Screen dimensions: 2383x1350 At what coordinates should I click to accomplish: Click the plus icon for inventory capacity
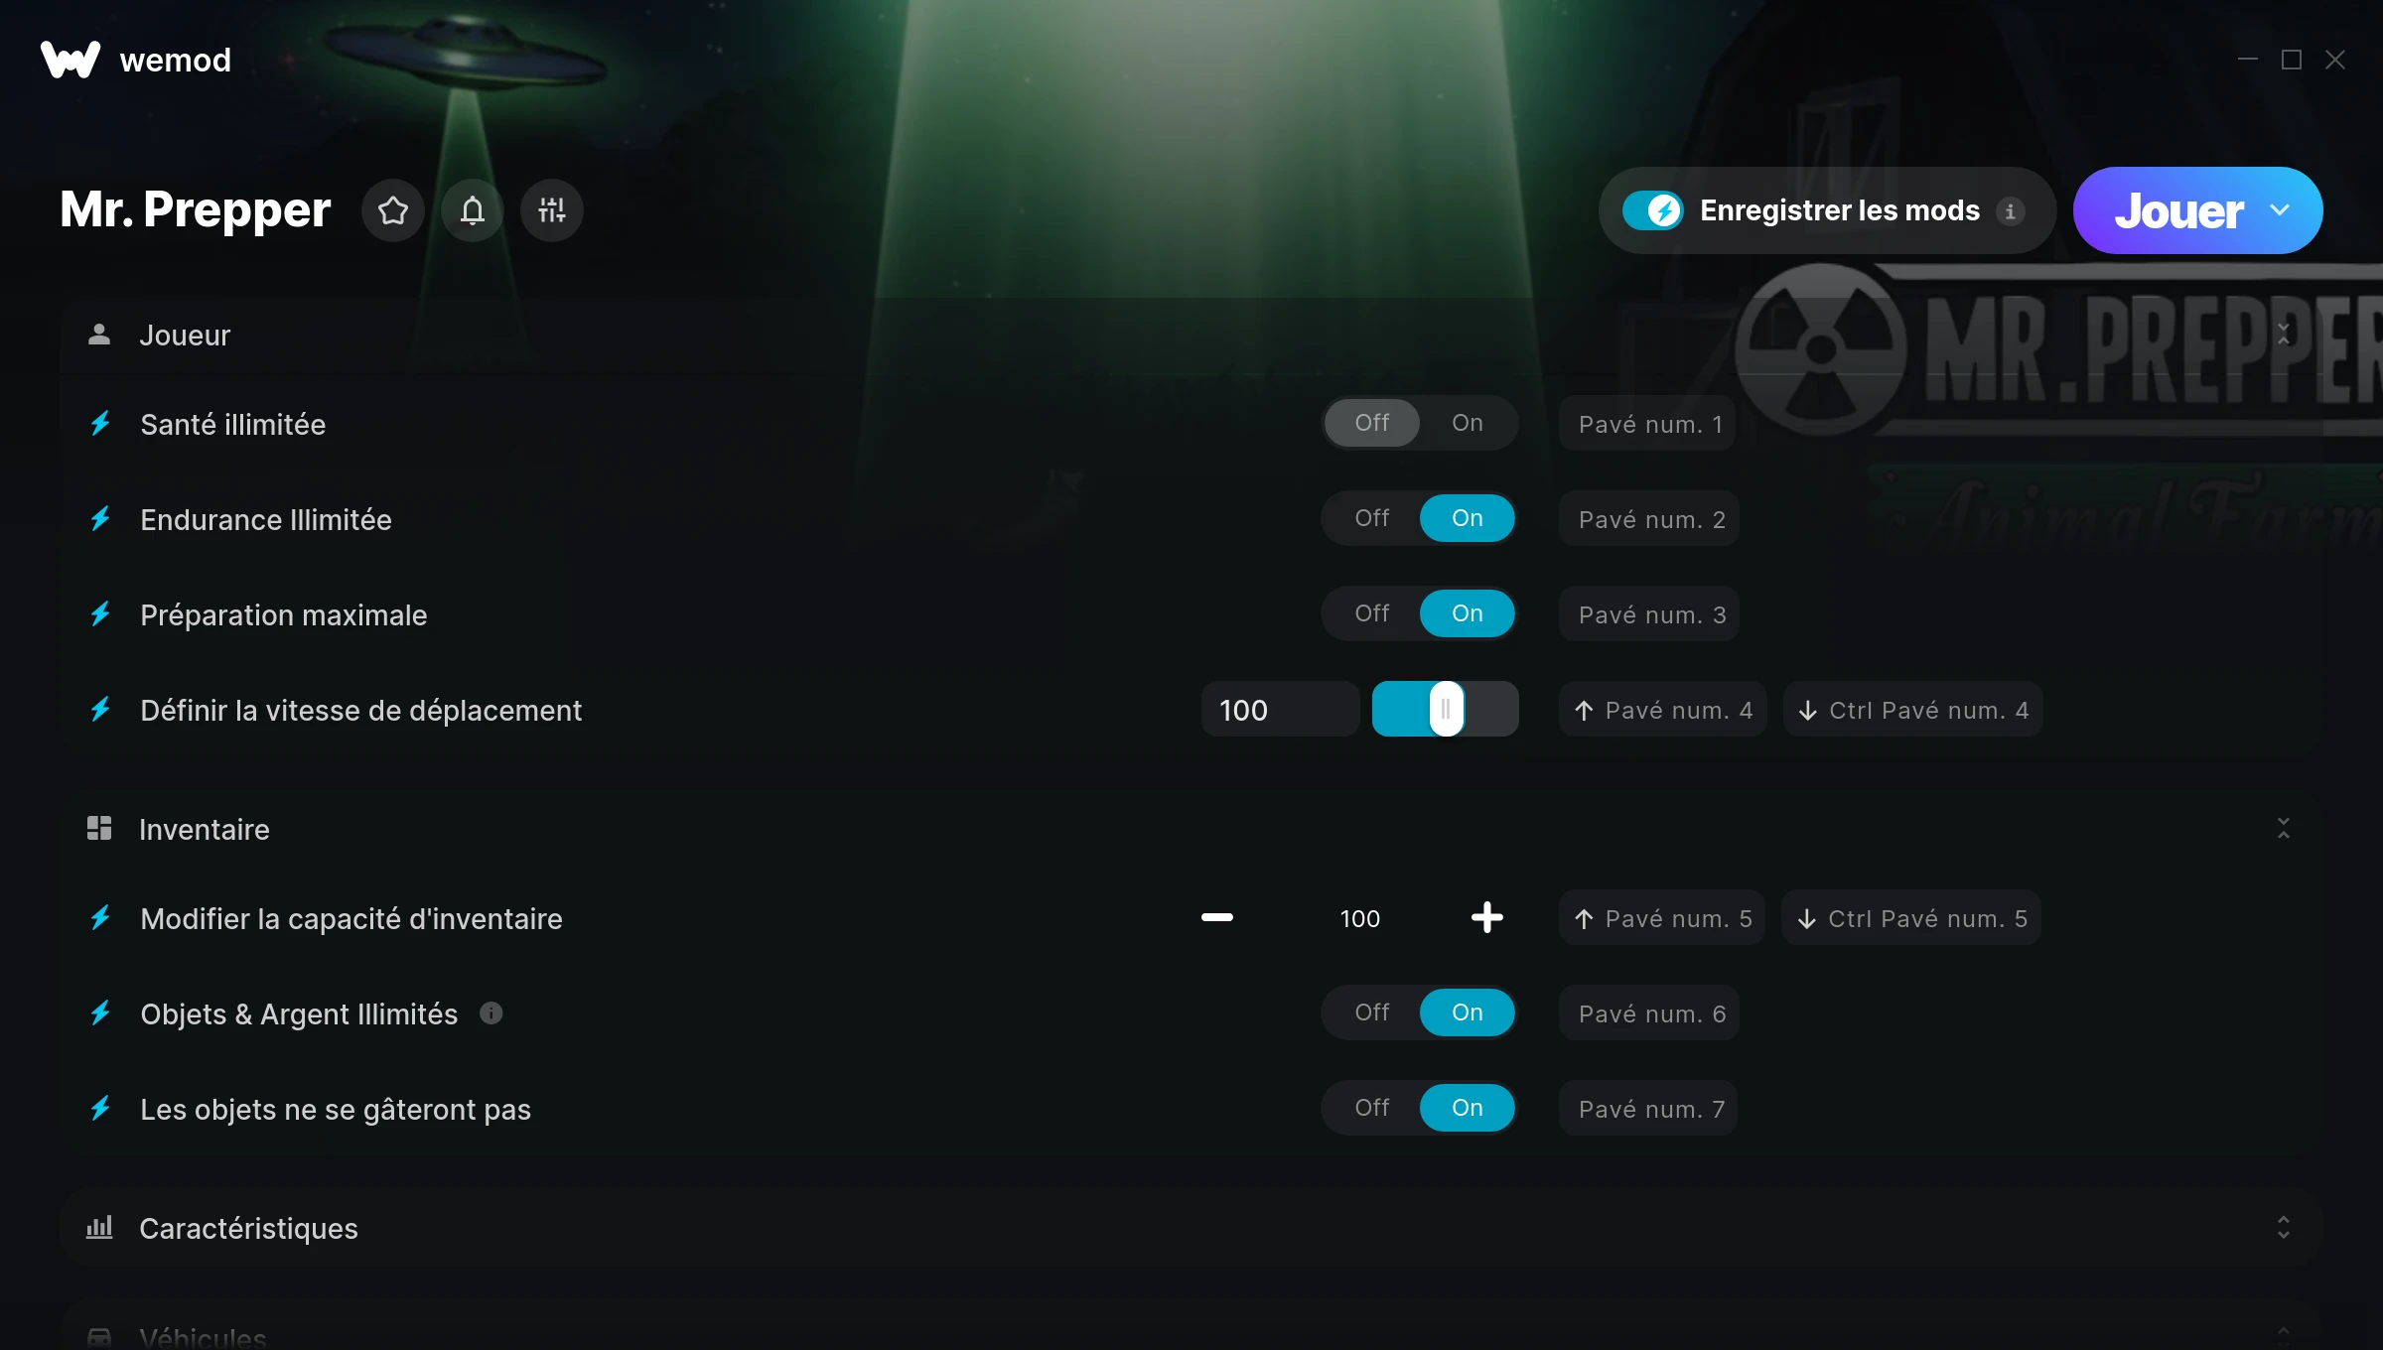(1486, 917)
